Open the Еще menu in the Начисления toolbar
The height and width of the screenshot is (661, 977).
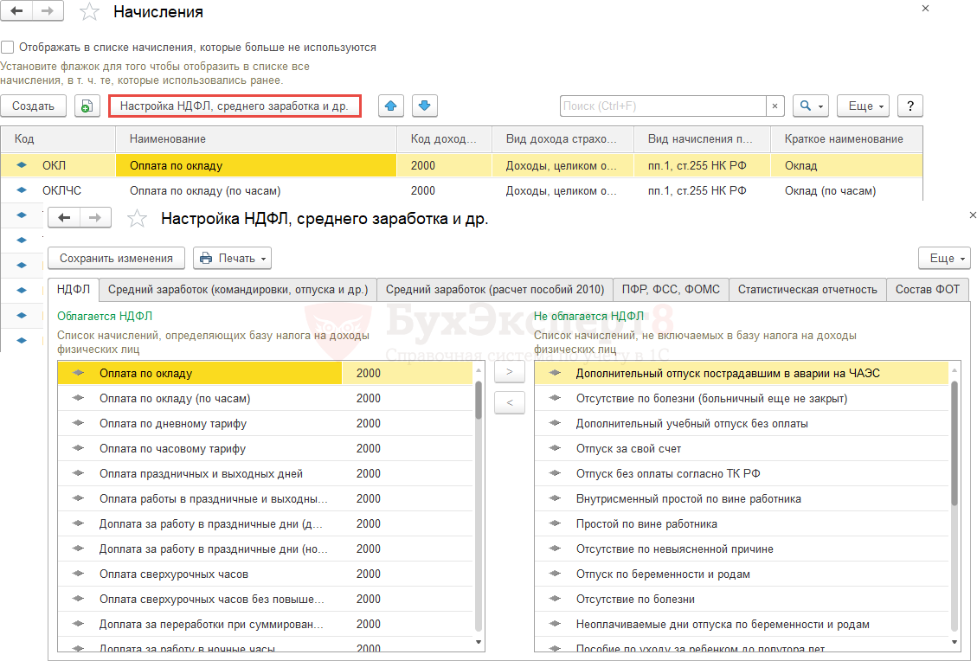tap(867, 106)
